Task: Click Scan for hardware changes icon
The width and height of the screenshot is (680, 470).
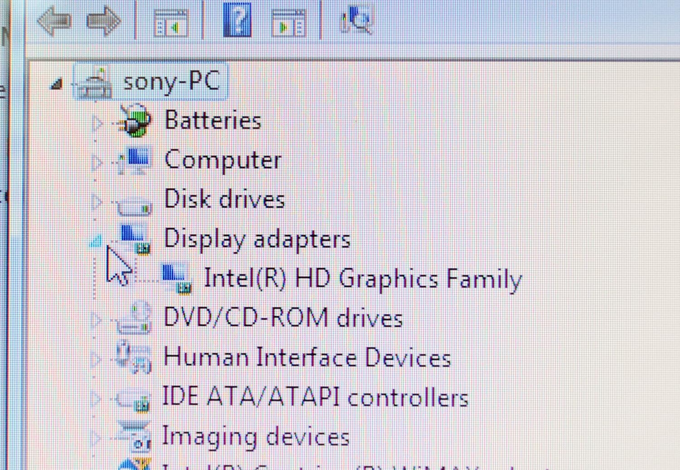Action: pos(357,20)
